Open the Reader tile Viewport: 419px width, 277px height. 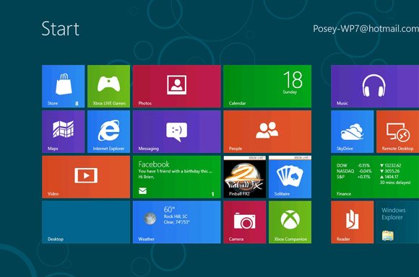pyautogui.click(x=353, y=222)
